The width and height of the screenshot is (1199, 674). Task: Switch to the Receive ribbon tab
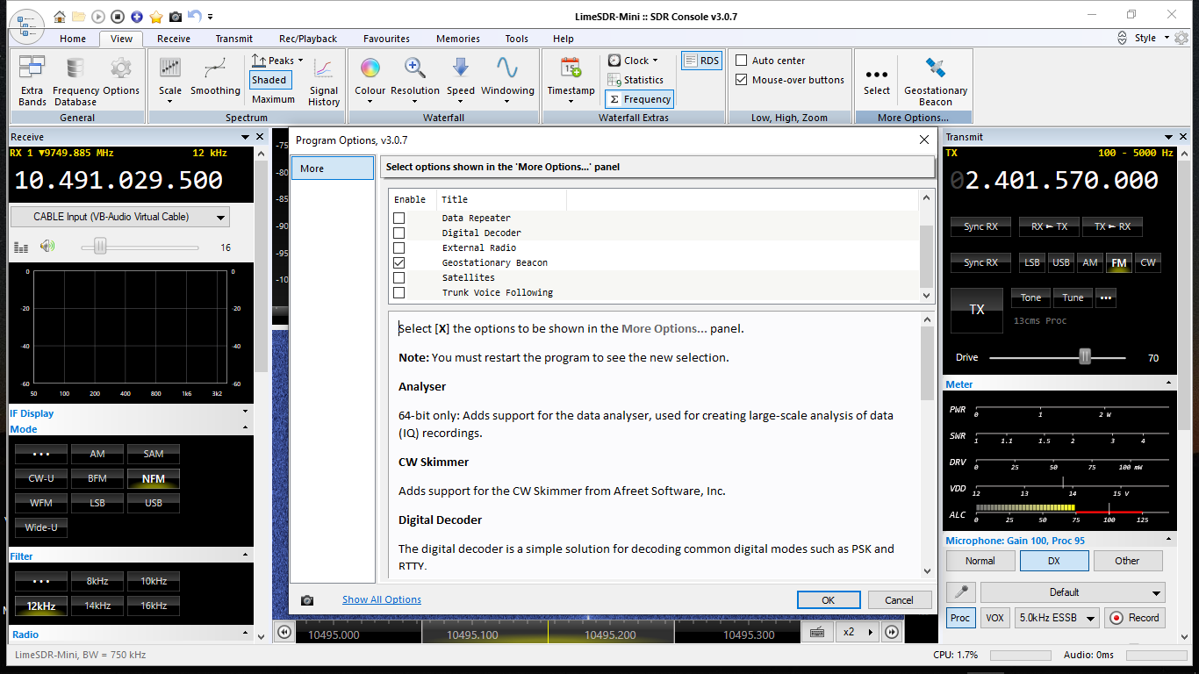point(174,39)
